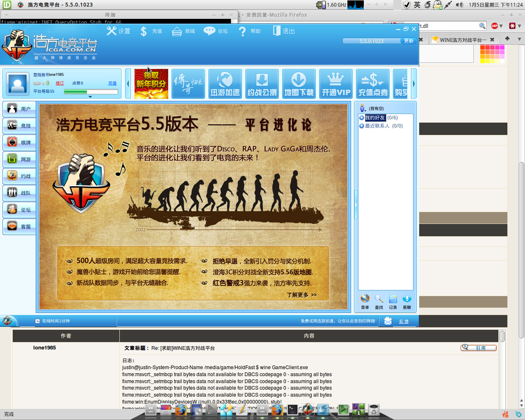Select the 约战 sidebar tab
This screenshot has height=420, width=525.
(x=19, y=176)
